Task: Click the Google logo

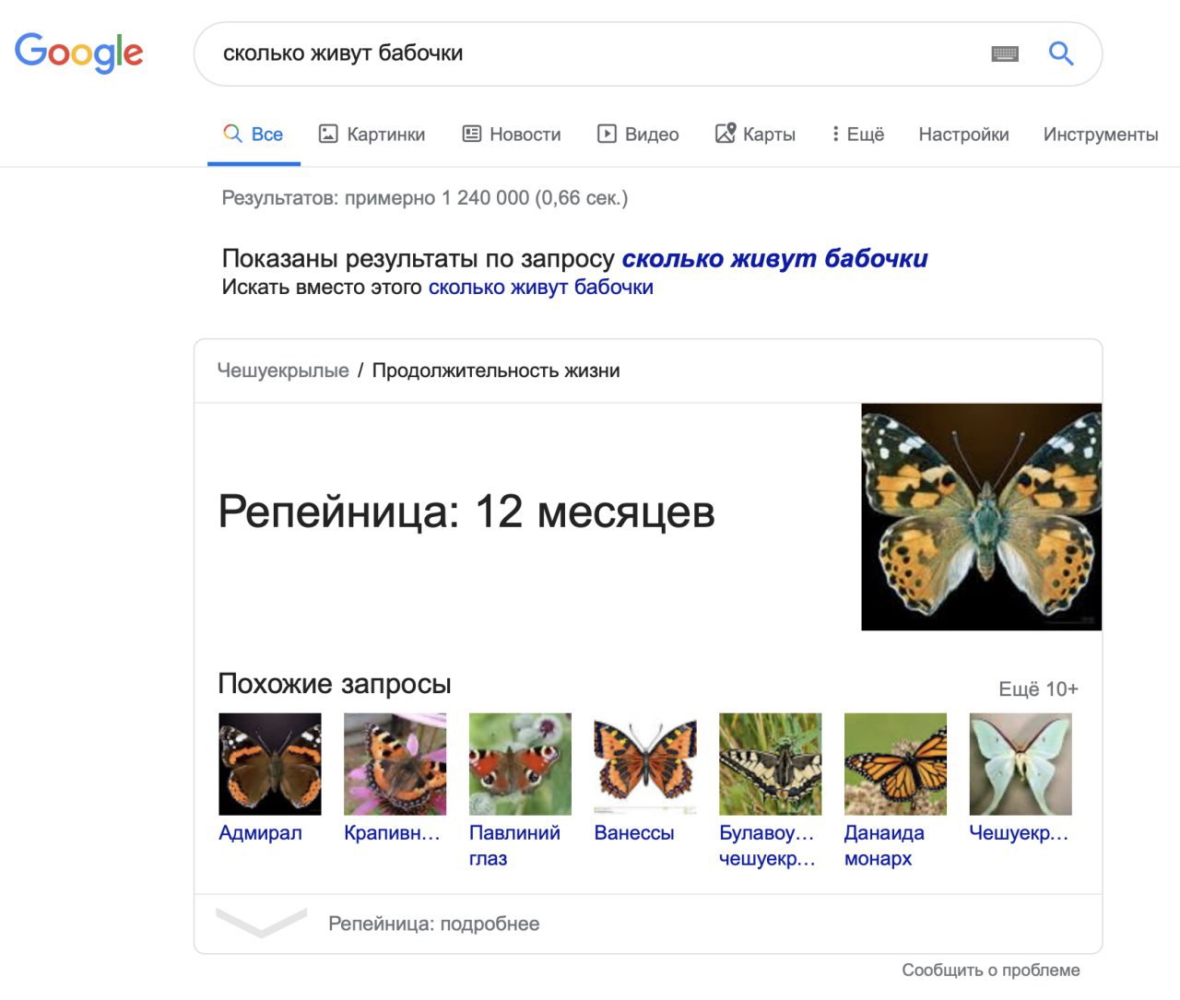Action: [x=79, y=53]
